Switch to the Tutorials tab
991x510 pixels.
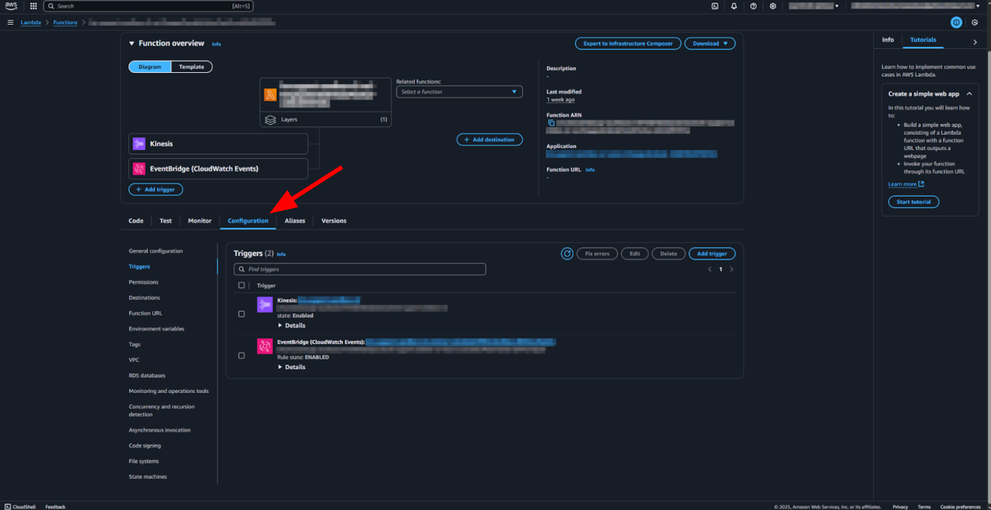coord(923,40)
